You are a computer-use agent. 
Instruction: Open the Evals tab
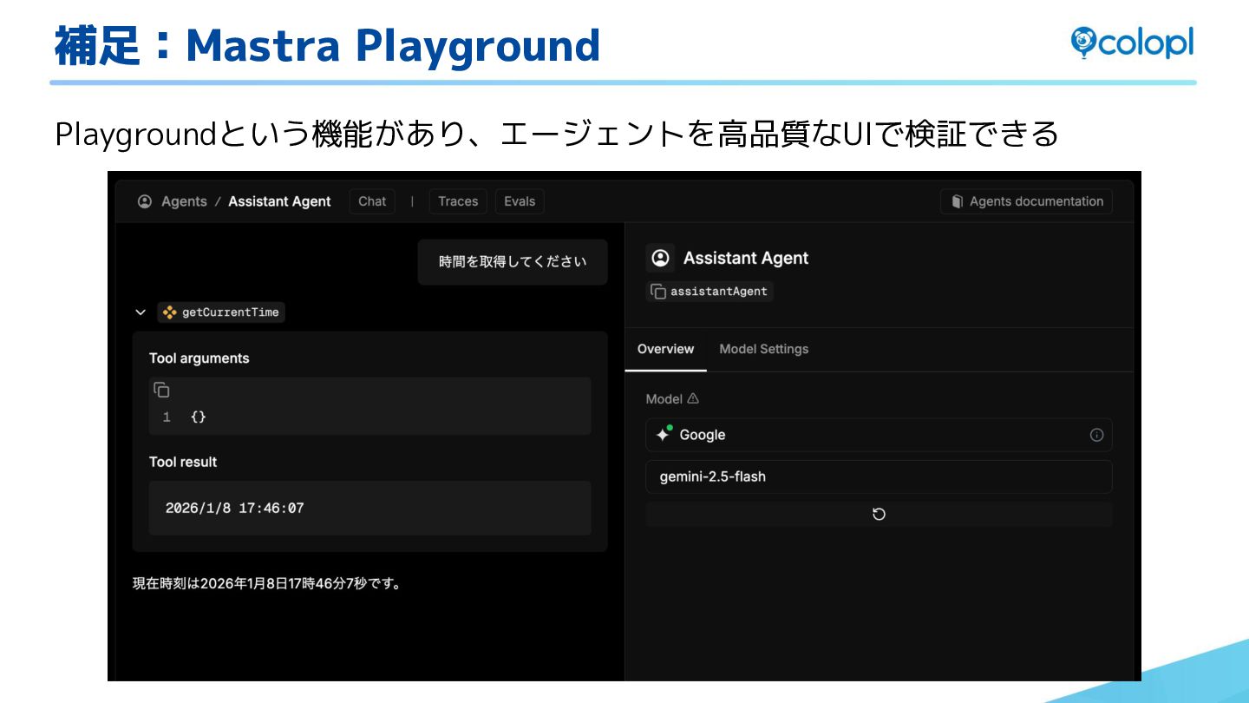tap(520, 201)
